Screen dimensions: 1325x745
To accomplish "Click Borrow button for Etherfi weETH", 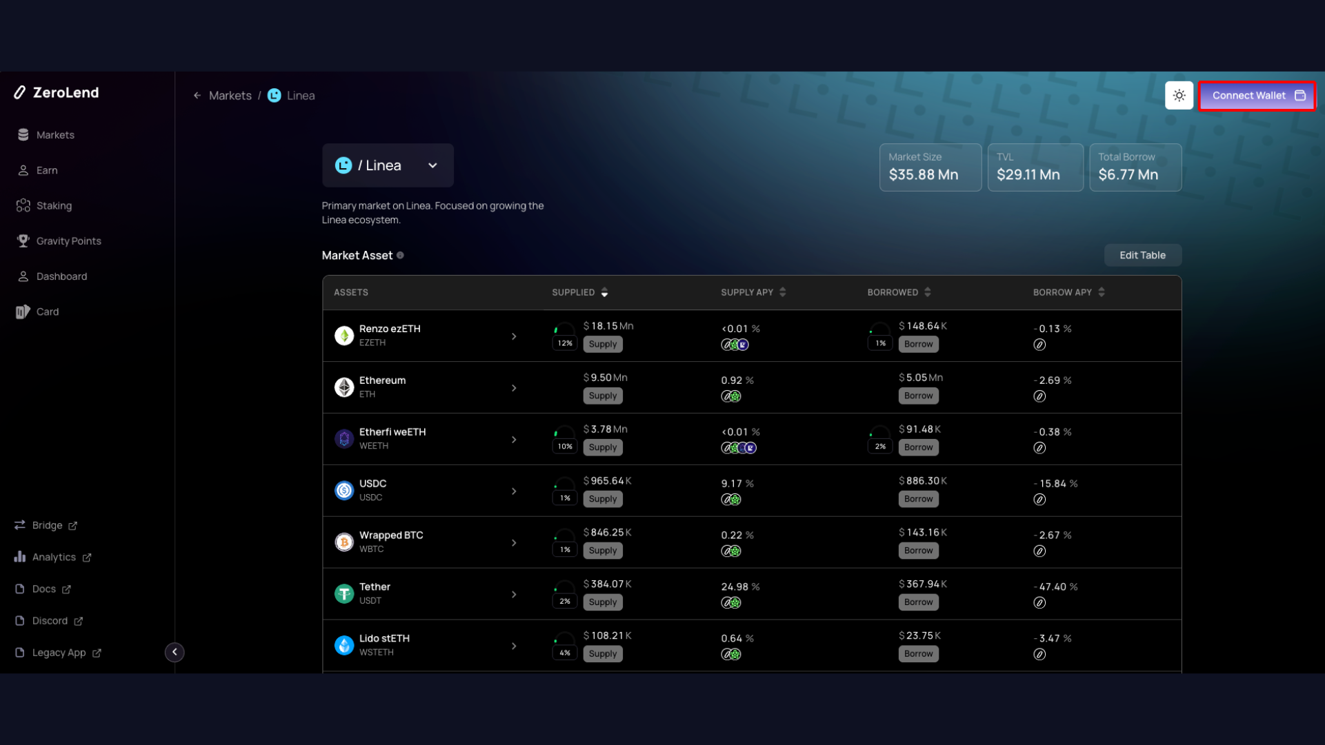I will pyautogui.click(x=918, y=447).
